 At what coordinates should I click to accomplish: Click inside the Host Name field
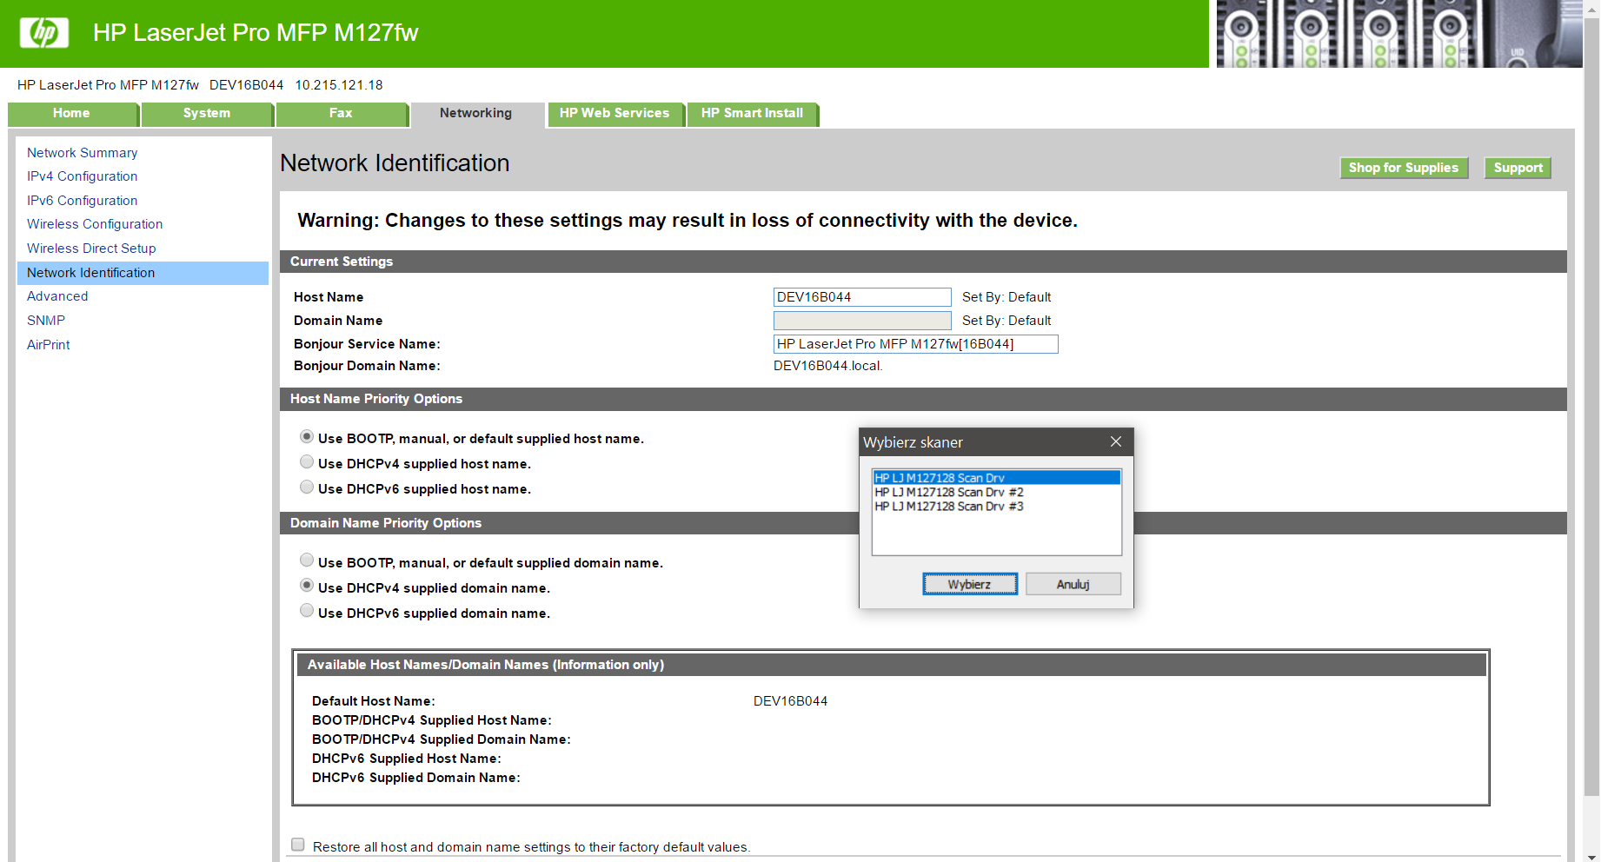coord(861,296)
